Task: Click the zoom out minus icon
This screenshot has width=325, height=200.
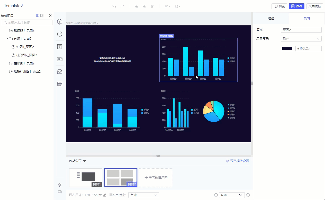Action: pos(216,195)
